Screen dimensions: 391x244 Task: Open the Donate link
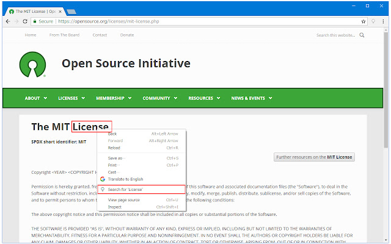pyautogui.click(x=127, y=35)
